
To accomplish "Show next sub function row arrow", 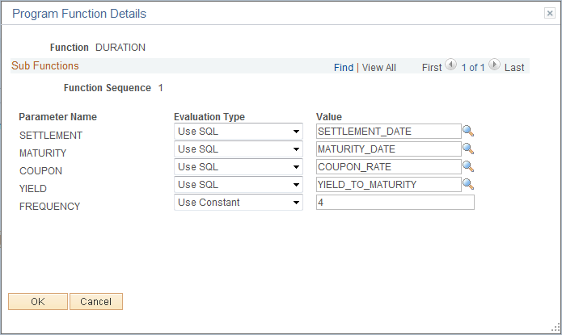I will pos(494,65).
